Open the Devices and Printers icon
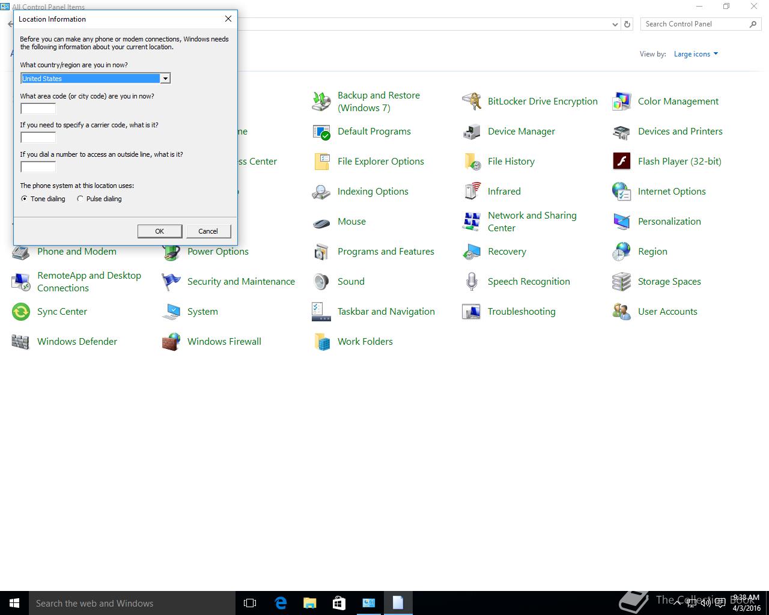 [x=622, y=132]
